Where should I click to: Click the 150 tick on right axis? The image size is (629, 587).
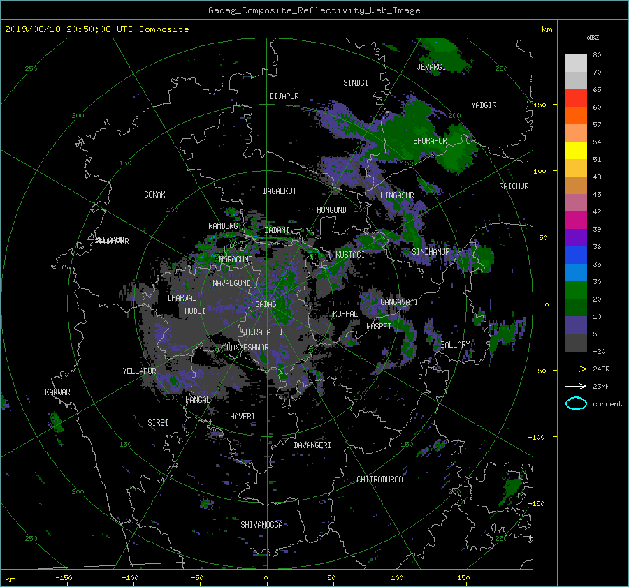point(540,105)
